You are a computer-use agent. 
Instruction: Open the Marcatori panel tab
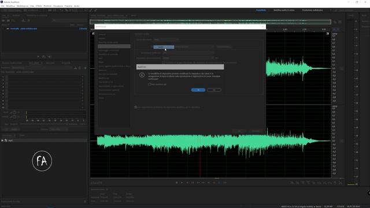coord(50,63)
